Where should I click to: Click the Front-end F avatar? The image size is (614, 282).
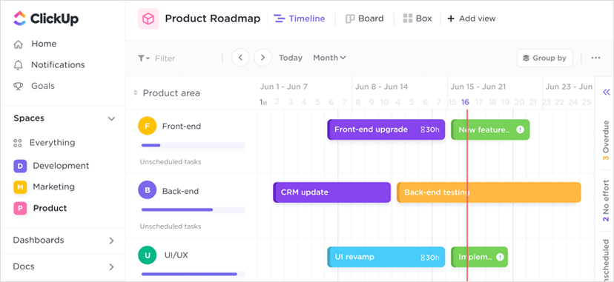(x=148, y=126)
